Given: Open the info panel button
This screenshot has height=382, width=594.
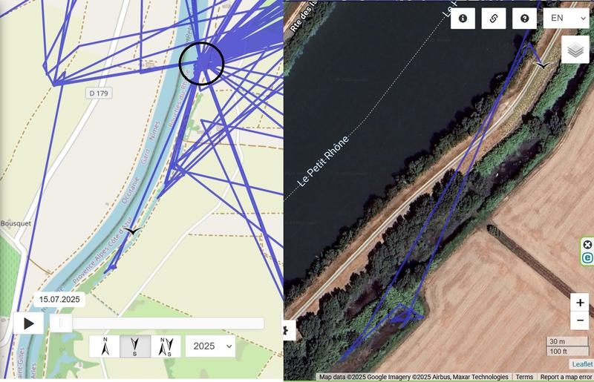Looking at the screenshot, I should [463, 18].
